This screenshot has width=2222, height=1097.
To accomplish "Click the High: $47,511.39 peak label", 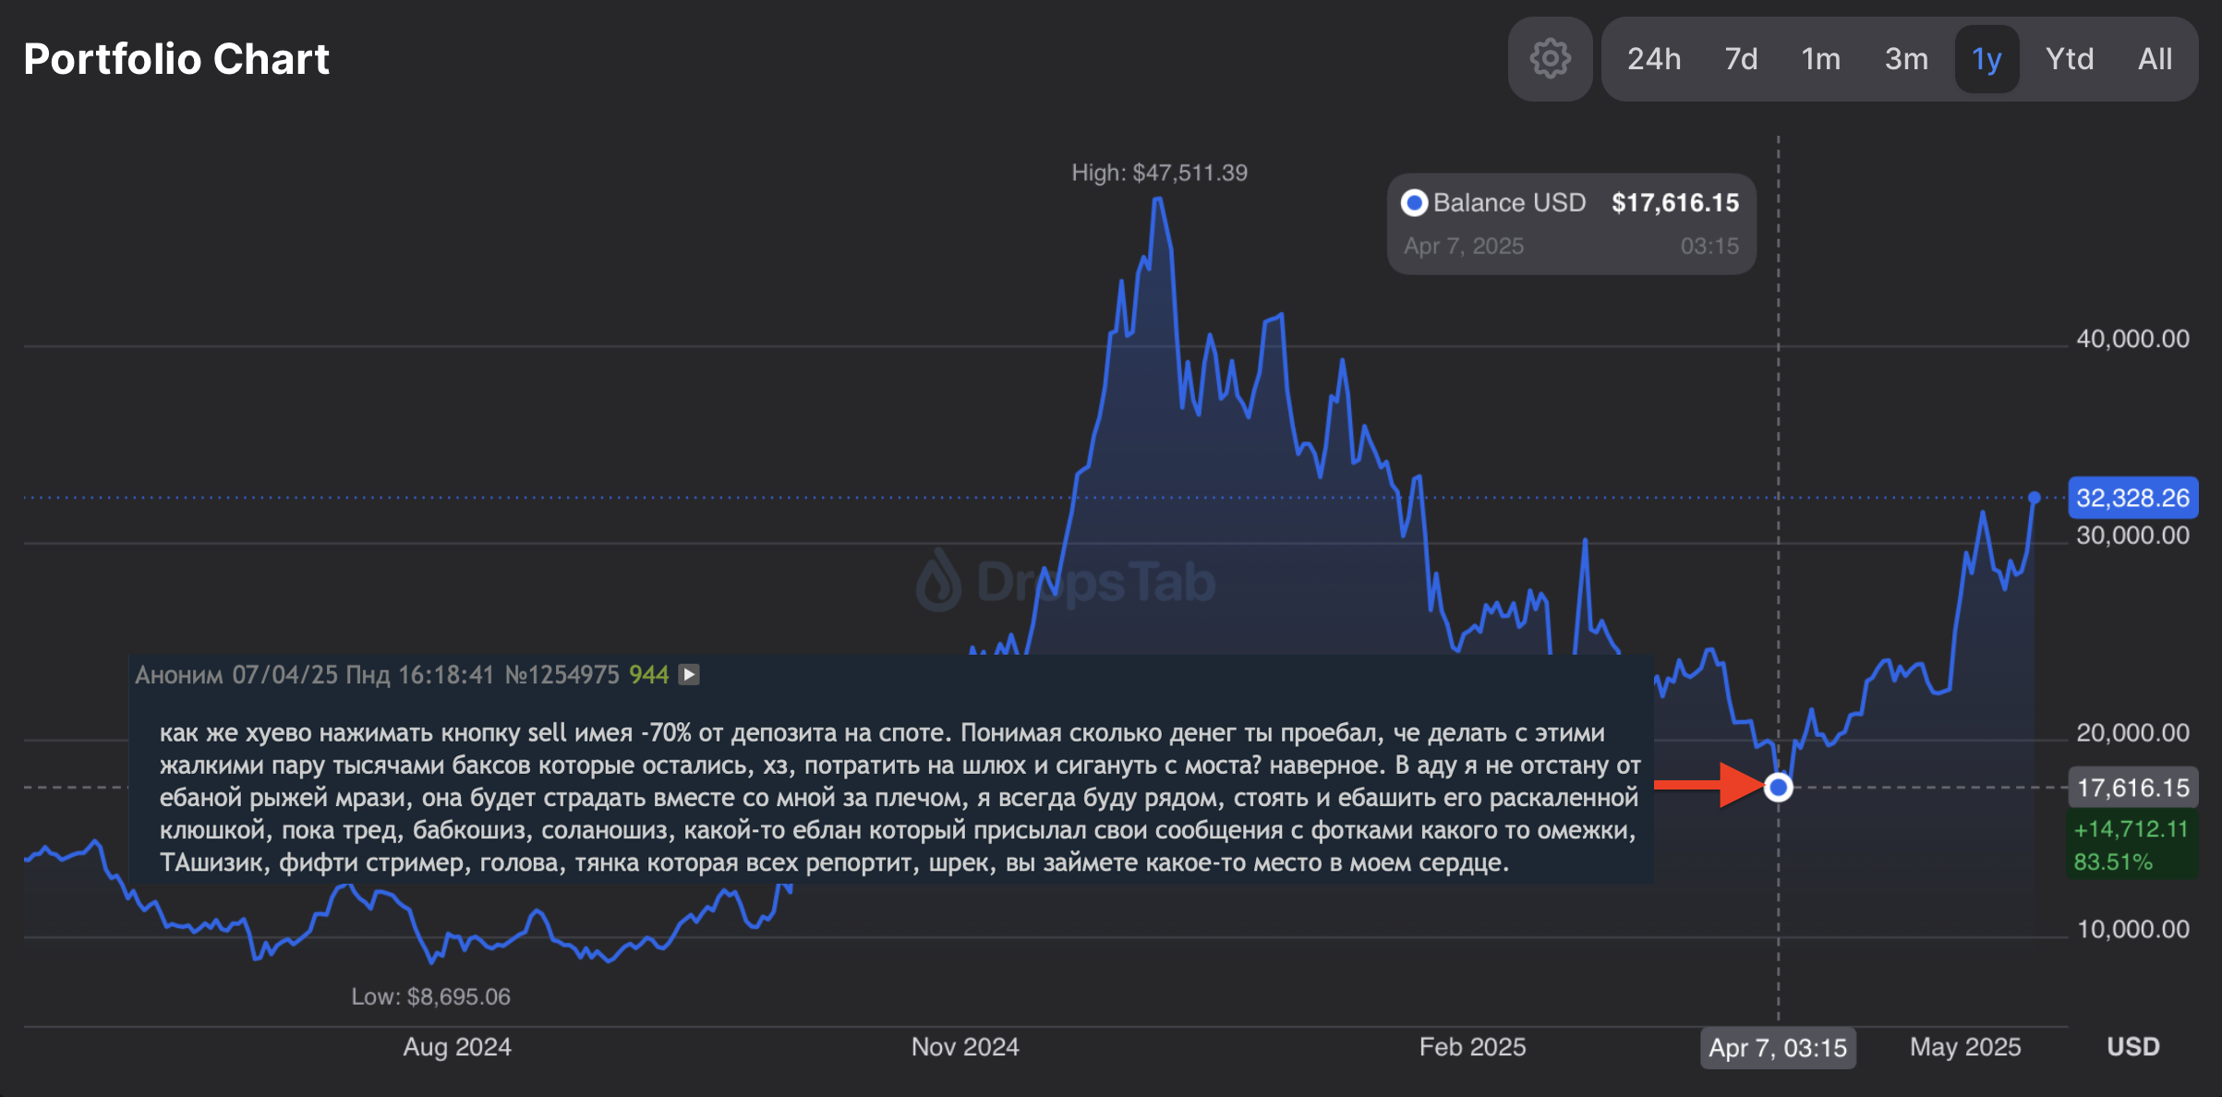I will click(x=1159, y=173).
